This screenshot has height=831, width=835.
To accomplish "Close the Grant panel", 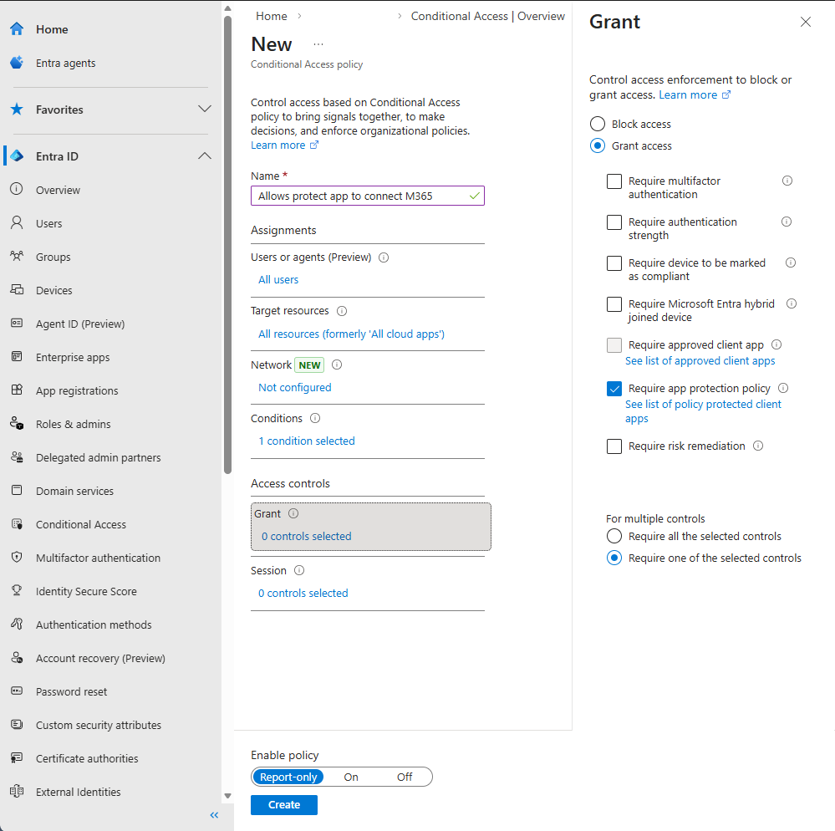I will point(806,22).
